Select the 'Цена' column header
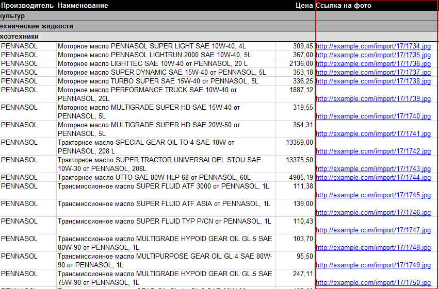Viewport: 439px width, 289px height. coord(304,6)
